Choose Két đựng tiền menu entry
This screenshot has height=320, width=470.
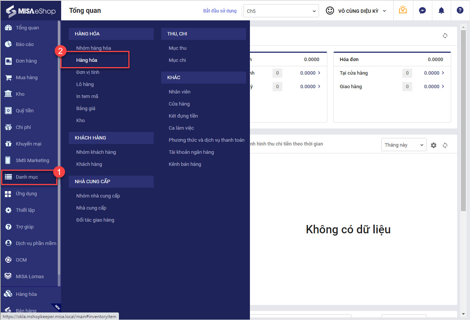(x=183, y=116)
